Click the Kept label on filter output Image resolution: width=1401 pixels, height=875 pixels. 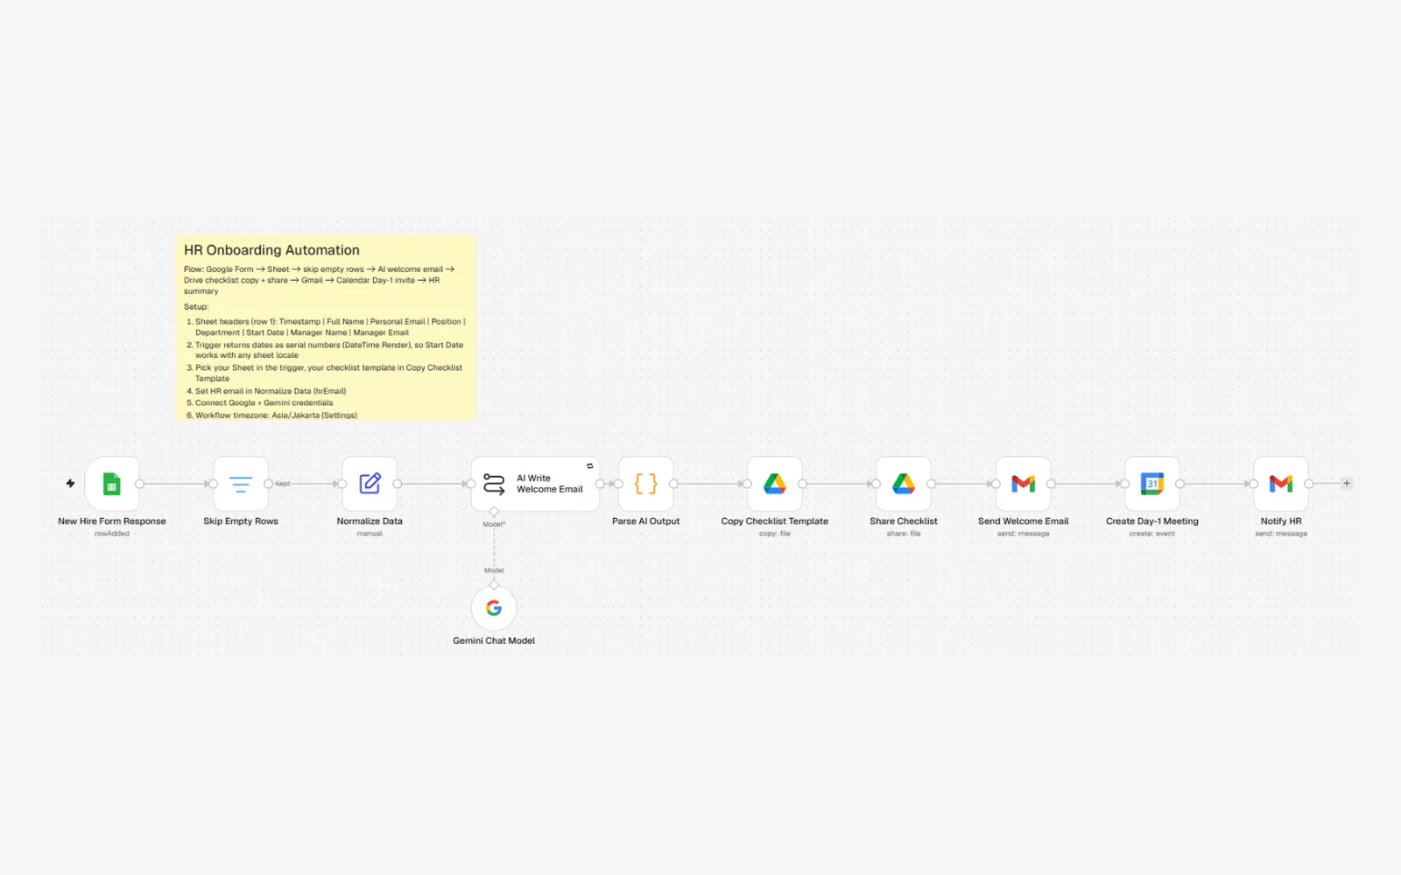pos(283,484)
